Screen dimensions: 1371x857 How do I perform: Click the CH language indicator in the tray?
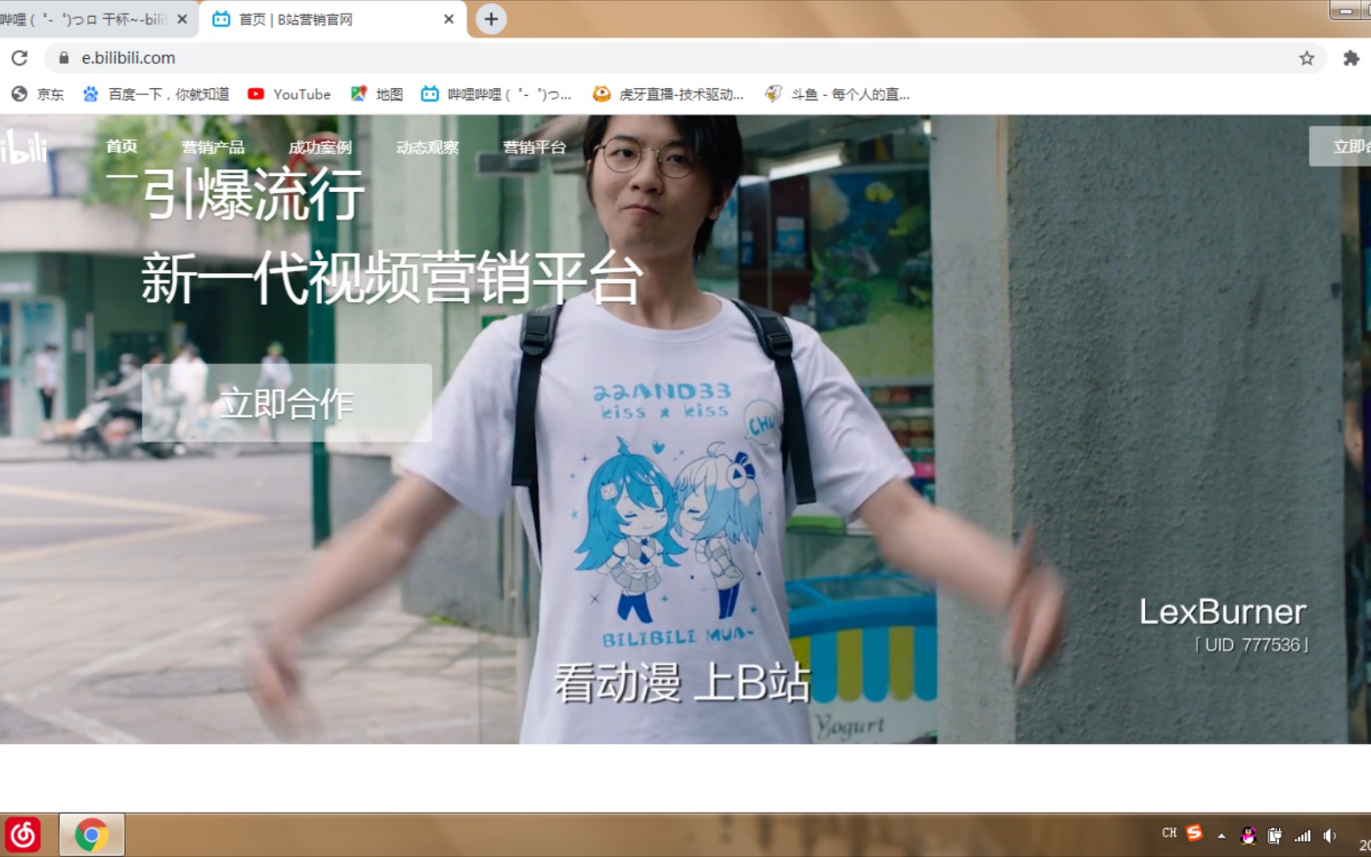(1169, 833)
